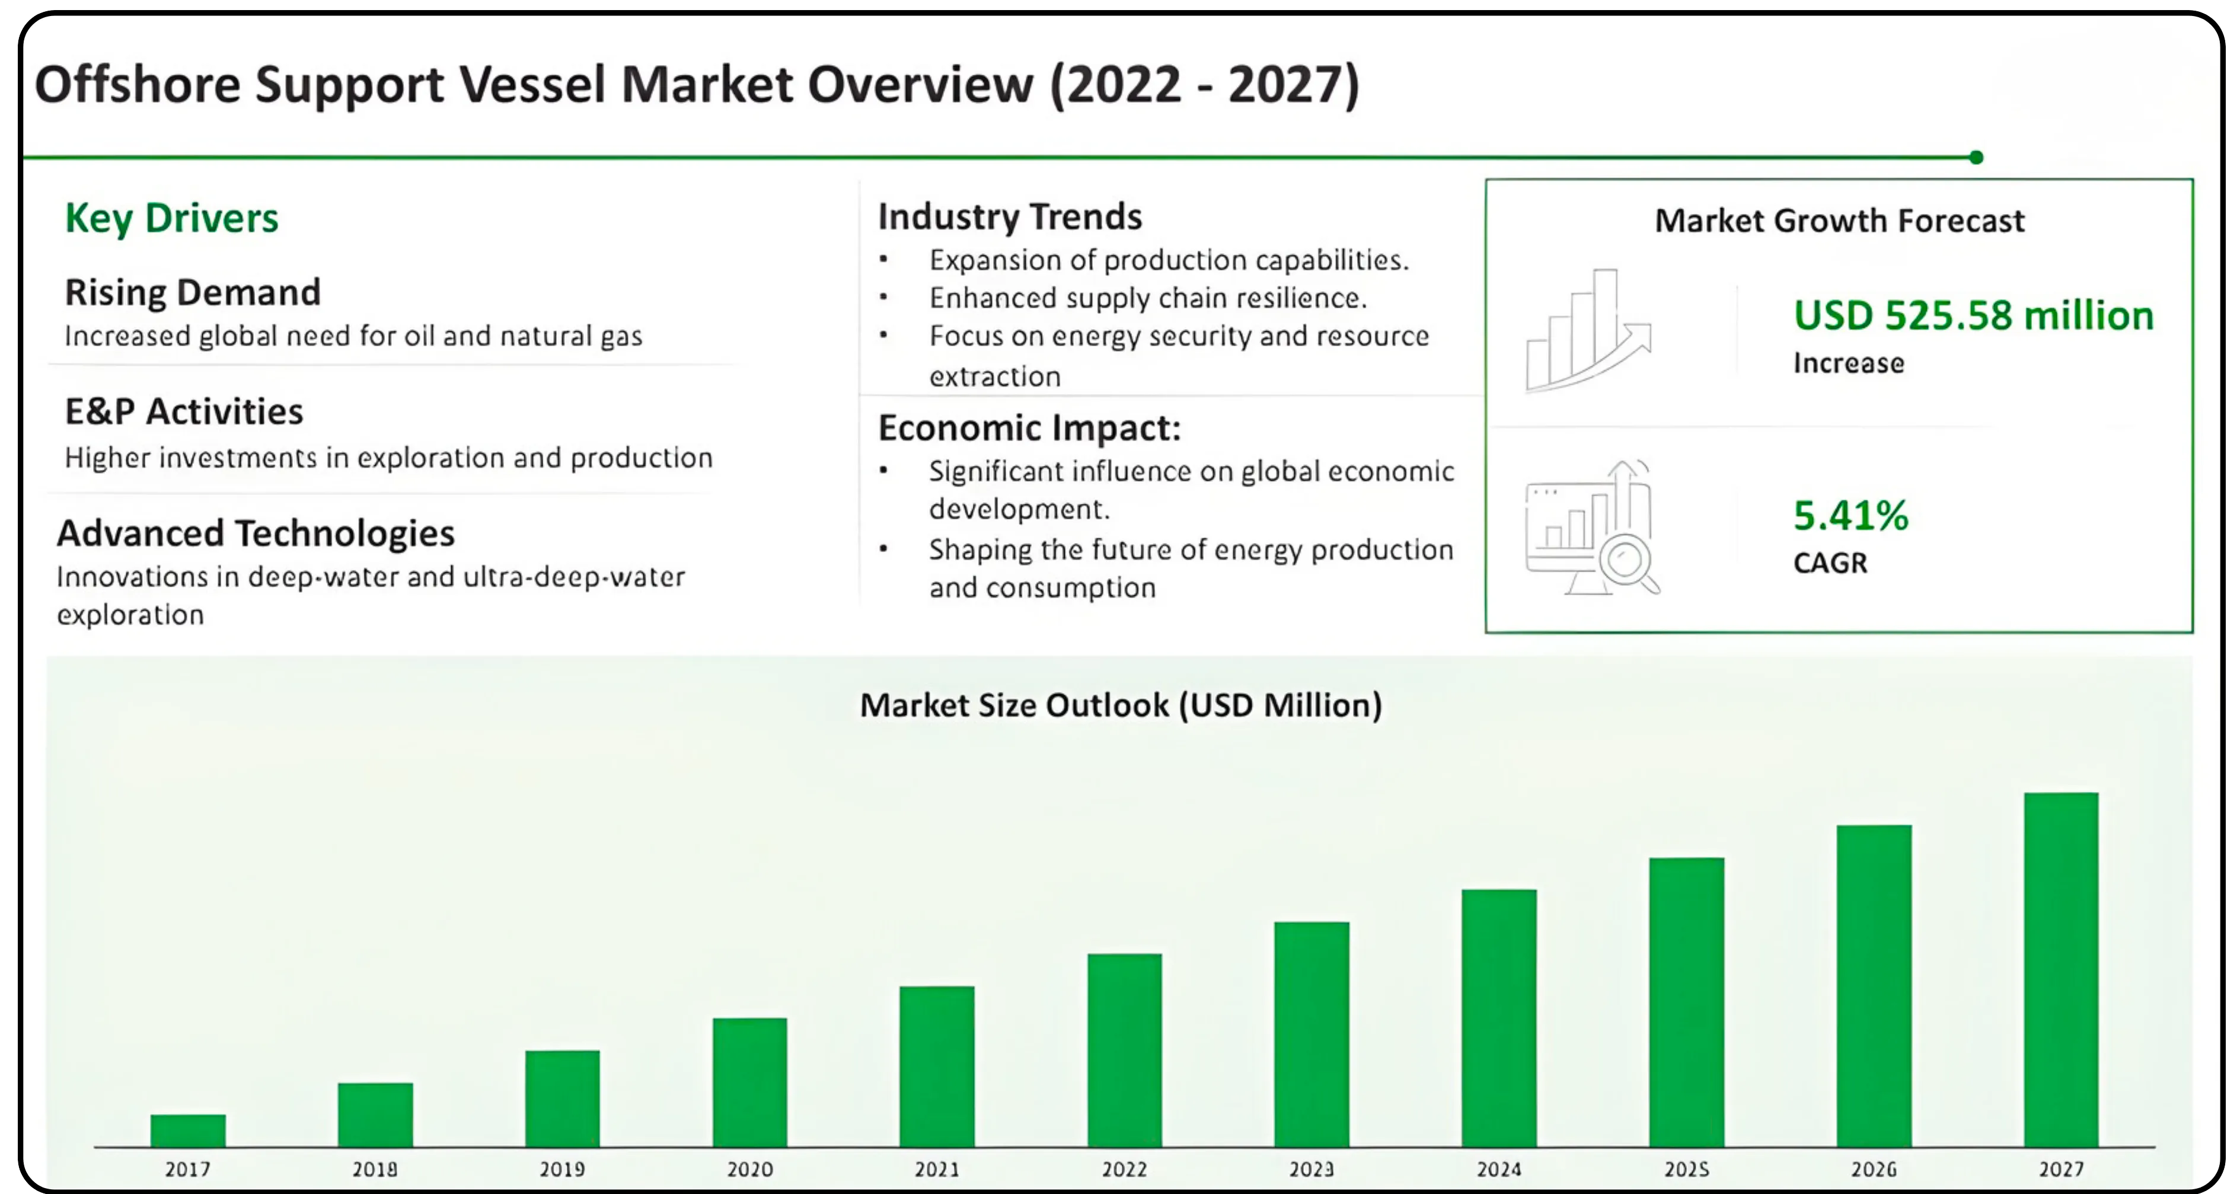Click the Market Size Outlook chart title
Viewport: 2240px width, 1194px height.
(1120, 705)
